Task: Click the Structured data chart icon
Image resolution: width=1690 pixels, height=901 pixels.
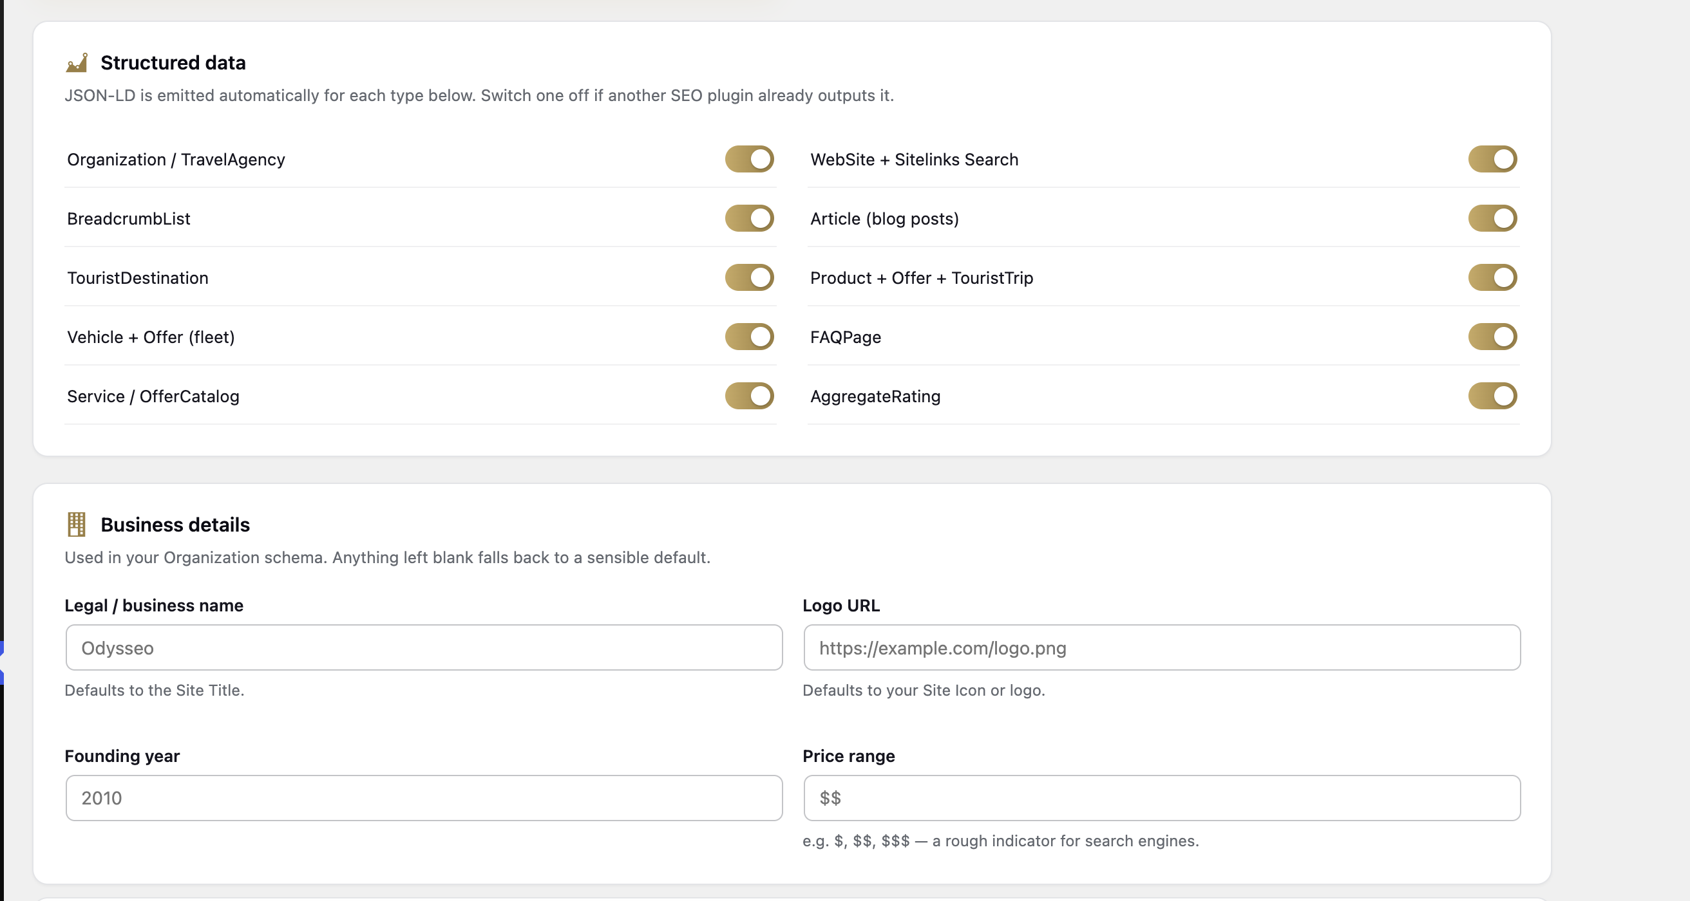Action: coord(77,63)
